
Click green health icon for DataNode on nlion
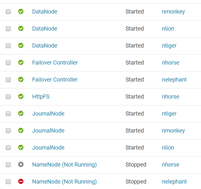point(21,29)
